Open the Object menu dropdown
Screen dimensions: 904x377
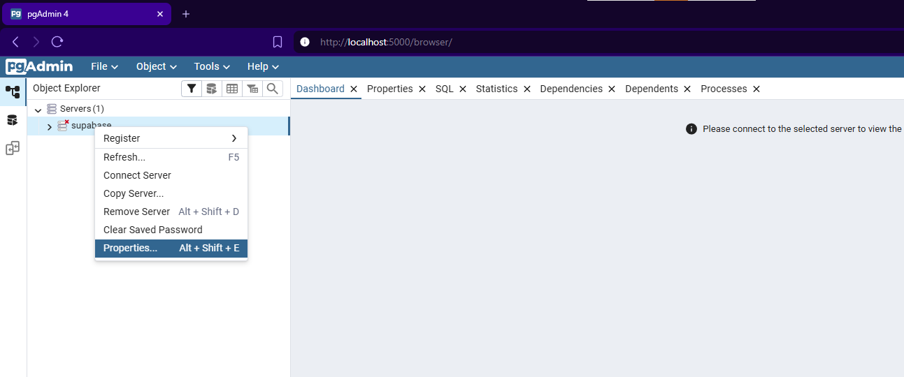[157, 66]
